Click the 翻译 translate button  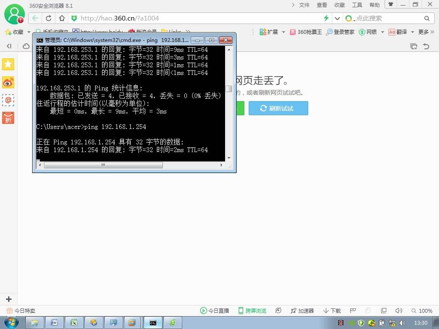tap(398, 32)
